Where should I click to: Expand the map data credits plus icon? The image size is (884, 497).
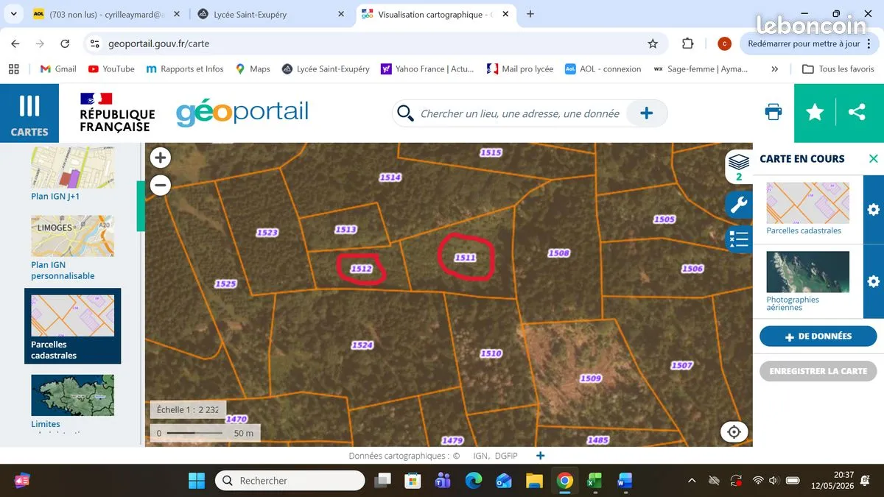541,456
